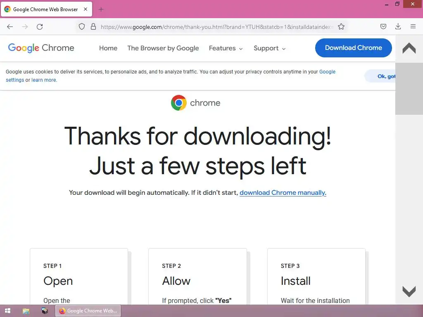Click the Just a few steps left heading
Viewport: 423px width, 317px height.
198,166
